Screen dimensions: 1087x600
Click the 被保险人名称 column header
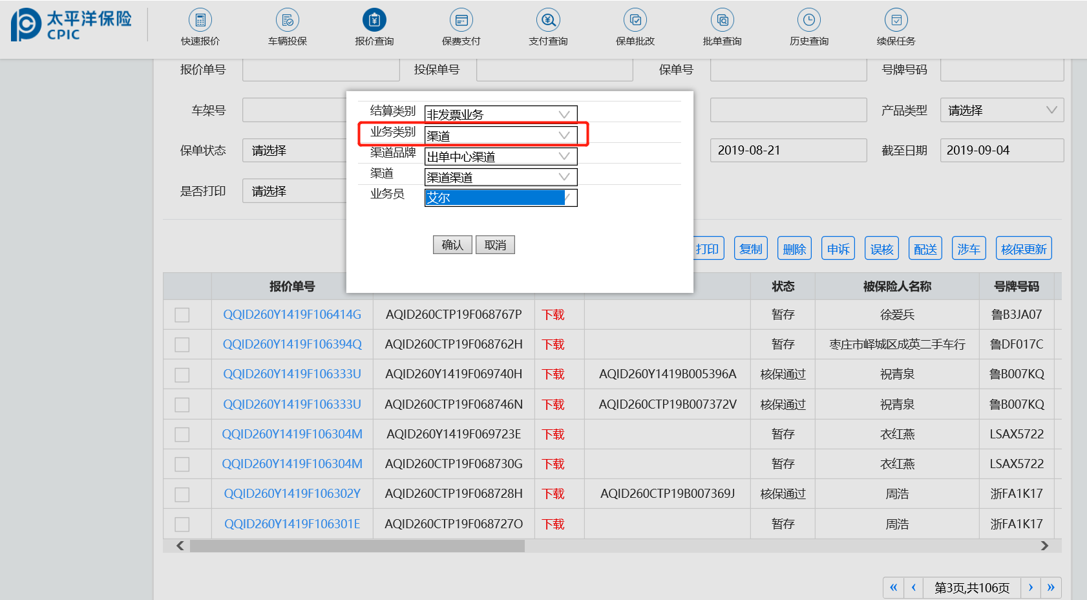tap(897, 286)
